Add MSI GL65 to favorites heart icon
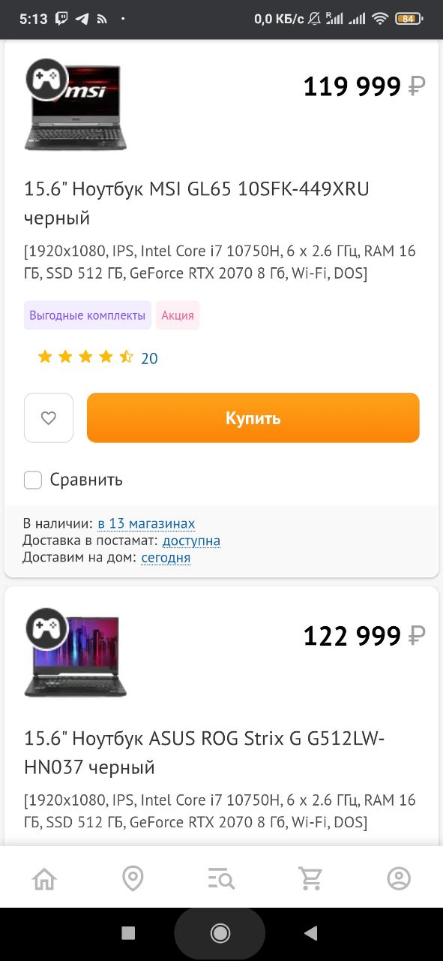The width and height of the screenshot is (443, 961). (49, 418)
